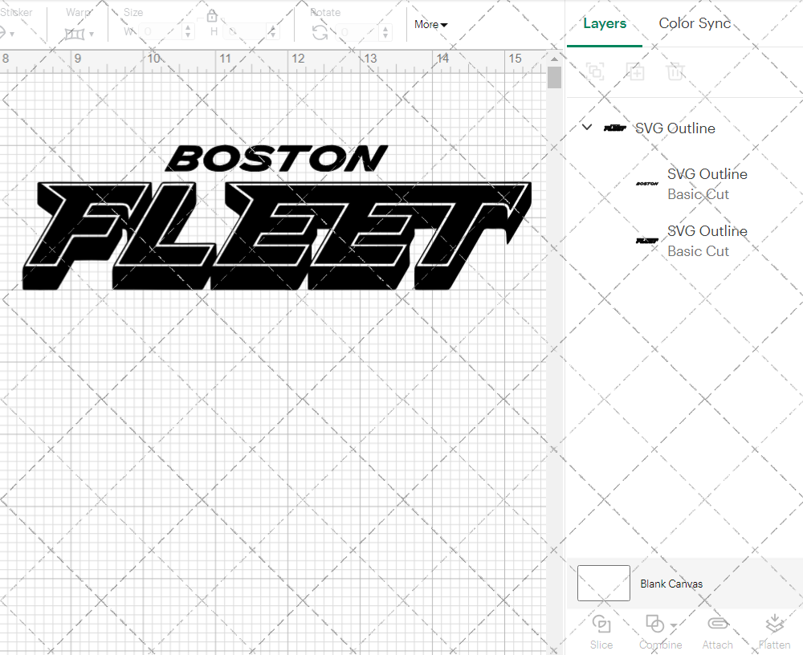Click the Warp tool icon
This screenshot has width=803, height=655.
(75, 33)
